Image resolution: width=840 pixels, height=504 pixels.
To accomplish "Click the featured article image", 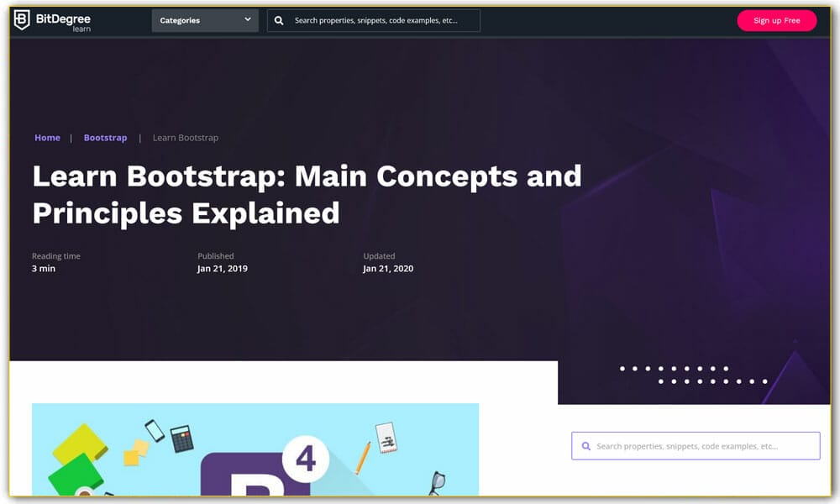I will click(x=255, y=454).
